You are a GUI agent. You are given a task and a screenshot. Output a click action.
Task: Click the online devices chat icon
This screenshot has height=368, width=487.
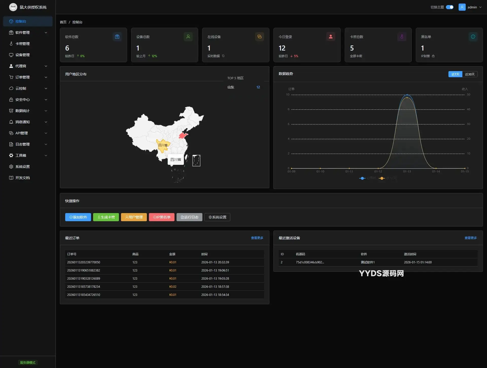(x=259, y=37)
